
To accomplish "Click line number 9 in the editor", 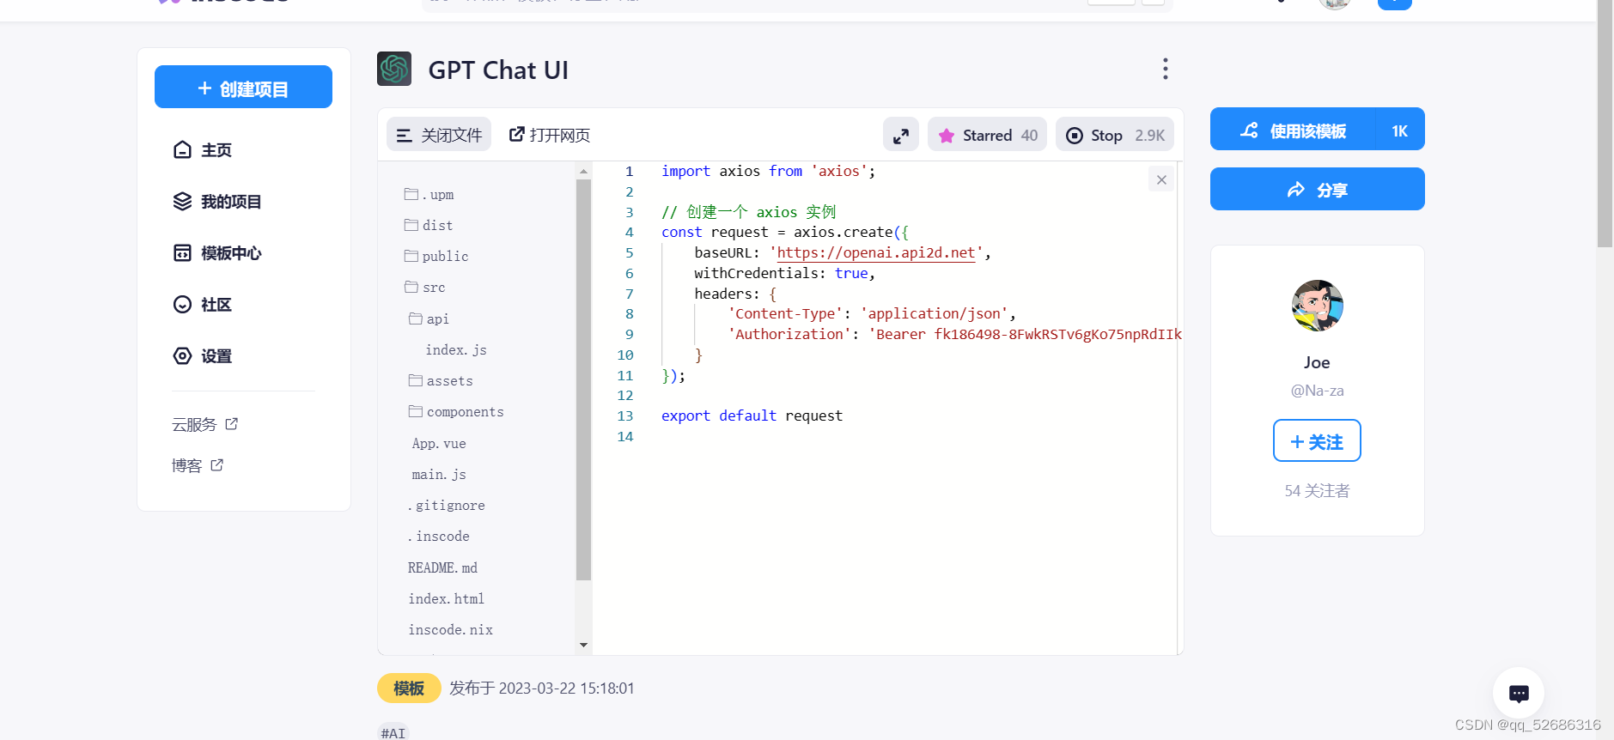I will point(630,334).
